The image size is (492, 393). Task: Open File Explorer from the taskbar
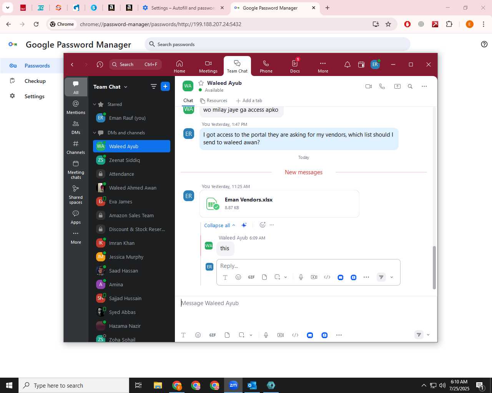tap(158, 385)
